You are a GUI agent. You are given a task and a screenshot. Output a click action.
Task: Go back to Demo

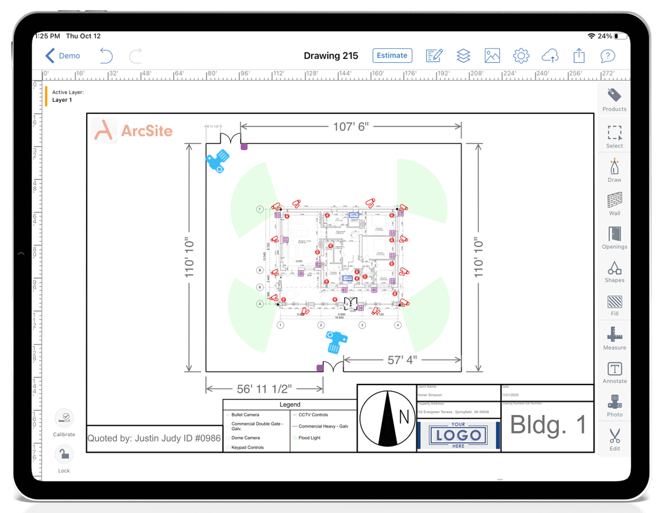[x=63, y=56]
